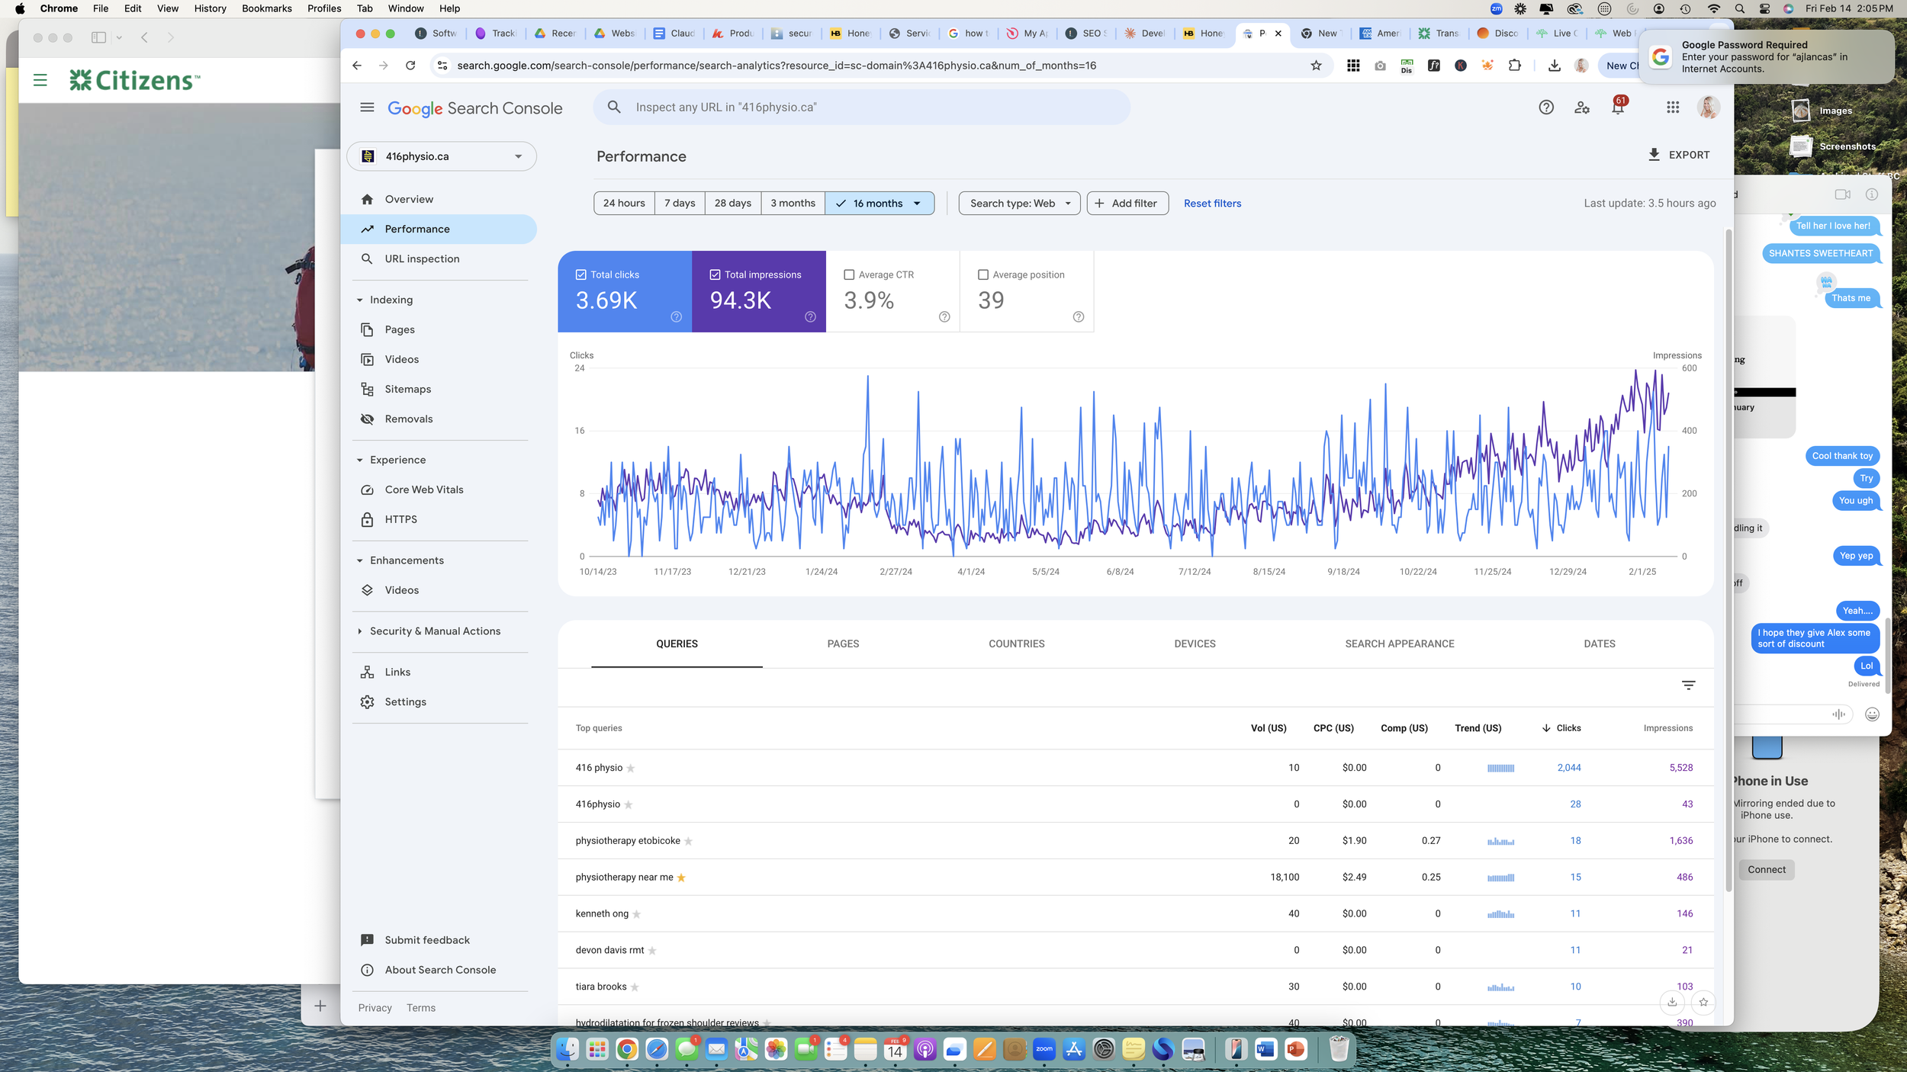Open the Links report
1907x1072 pixels.
pyautogui.click(x=397, y=672)
